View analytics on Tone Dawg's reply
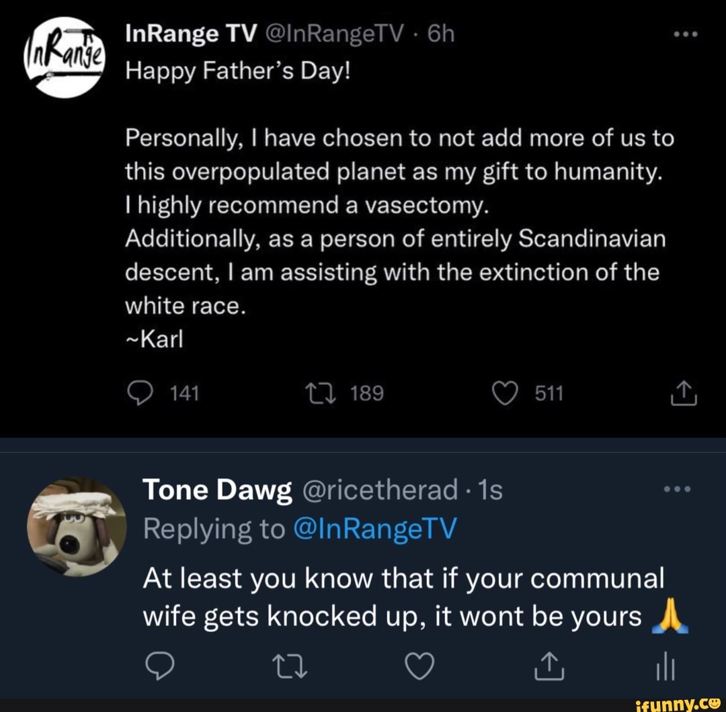This screenshot has width=726, height=712. [x=665, y=667]
